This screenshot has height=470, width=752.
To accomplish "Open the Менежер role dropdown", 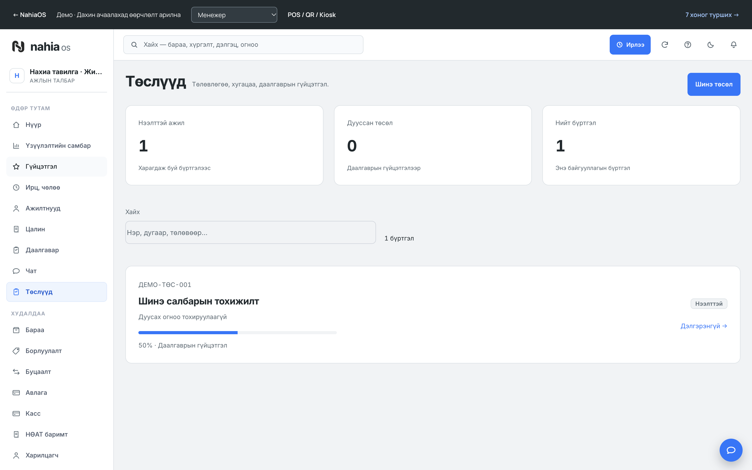I will tap(234, 15).
